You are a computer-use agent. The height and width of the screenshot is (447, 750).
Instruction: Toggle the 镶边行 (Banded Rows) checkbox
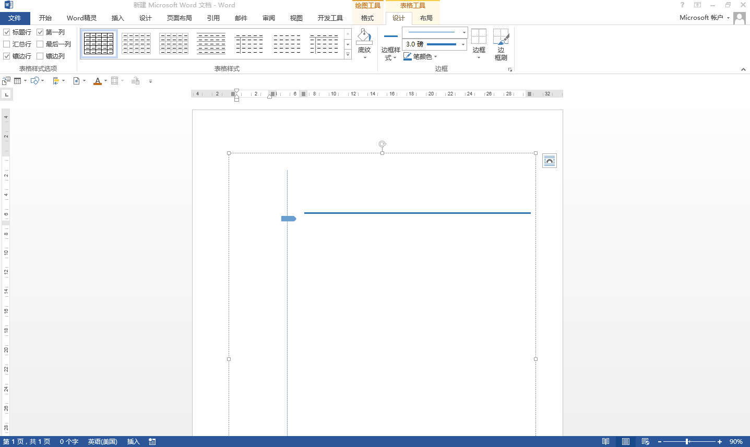click(x=7, y=56)
